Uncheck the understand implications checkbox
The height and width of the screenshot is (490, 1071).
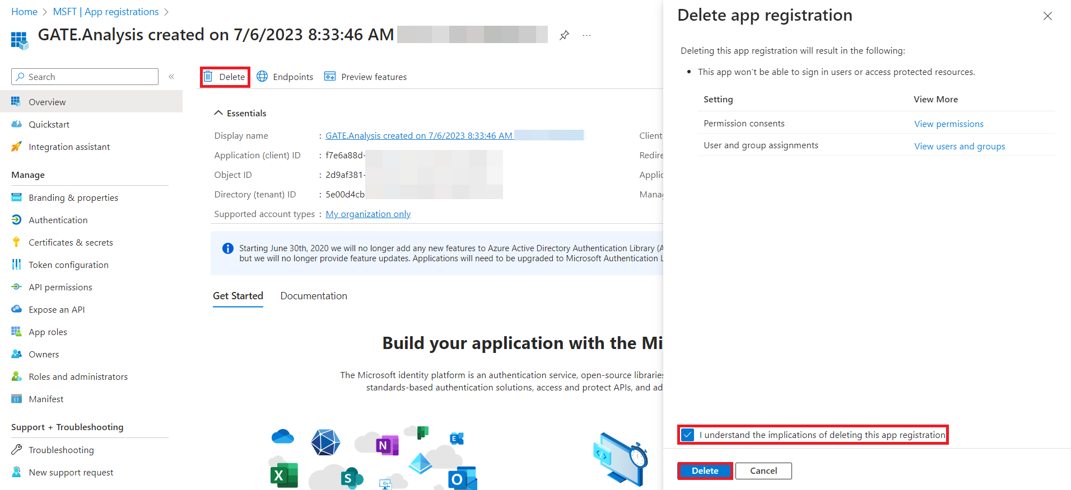click(688, 435)
